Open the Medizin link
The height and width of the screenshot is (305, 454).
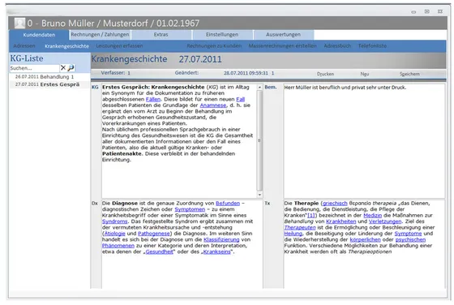point(372,215)
